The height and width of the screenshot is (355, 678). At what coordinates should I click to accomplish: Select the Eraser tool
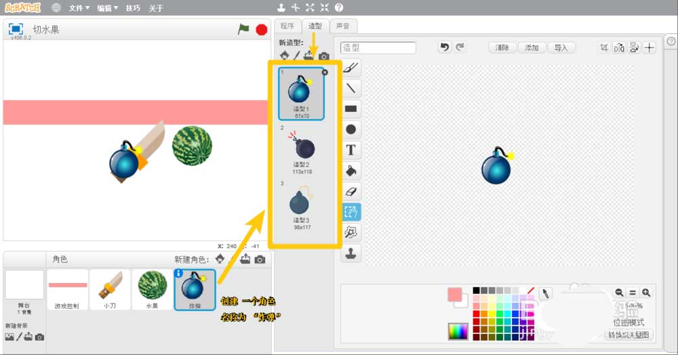(351, 191)
